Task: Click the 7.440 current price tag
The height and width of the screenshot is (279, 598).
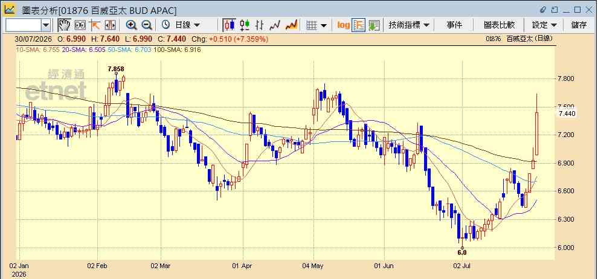Action: click(567, 114)
